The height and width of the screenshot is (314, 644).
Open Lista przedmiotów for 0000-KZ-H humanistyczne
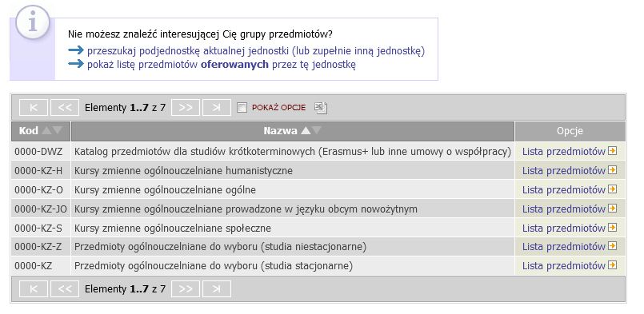click(x=564, y=170)
